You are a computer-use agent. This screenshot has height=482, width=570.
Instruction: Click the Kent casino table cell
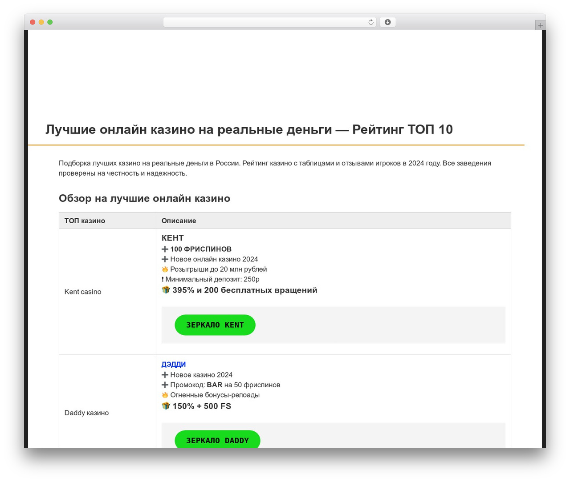(107, 292)
